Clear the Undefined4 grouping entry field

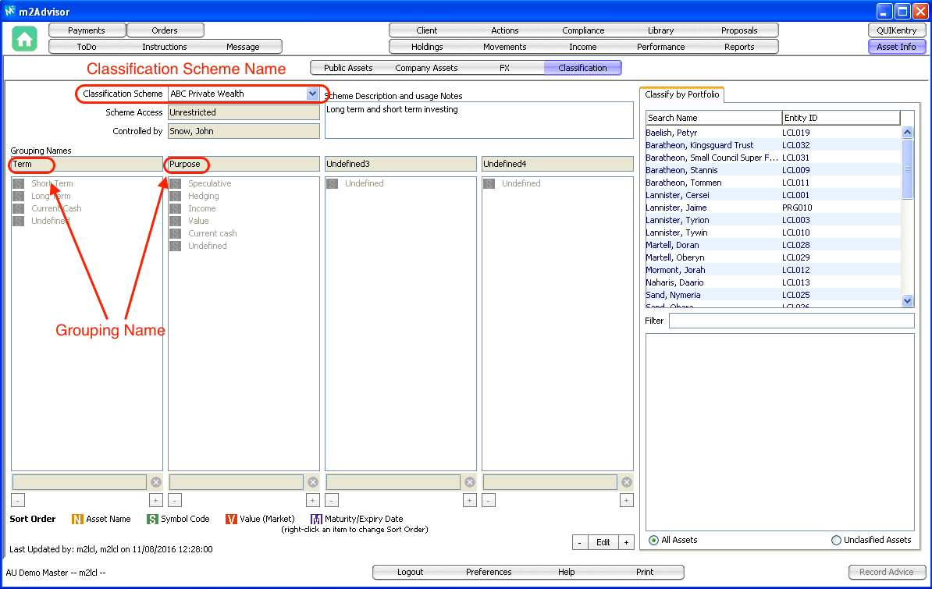point(627,482)
